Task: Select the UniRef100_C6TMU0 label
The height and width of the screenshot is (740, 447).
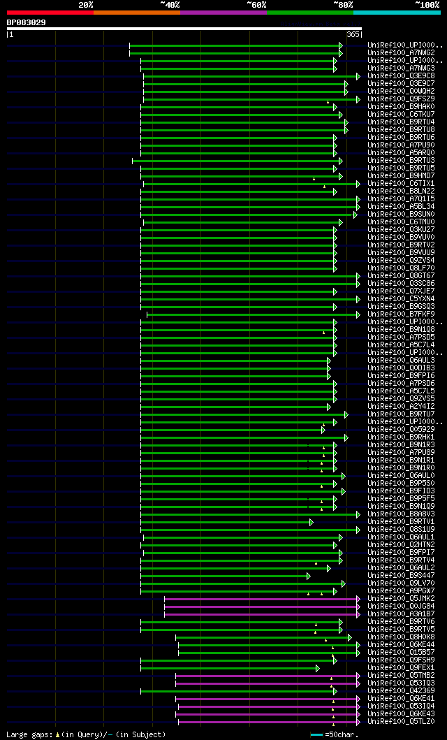Action: pos(402,222)
